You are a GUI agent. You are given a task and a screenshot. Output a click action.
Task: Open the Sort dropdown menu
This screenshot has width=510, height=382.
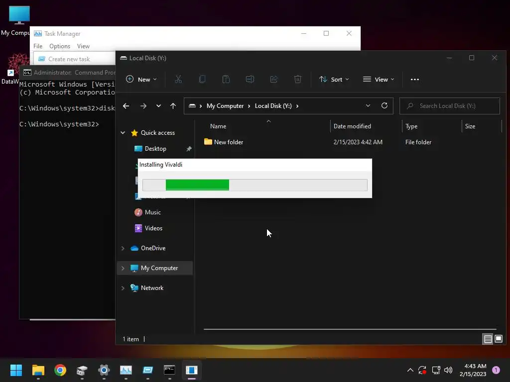[334, 79]
